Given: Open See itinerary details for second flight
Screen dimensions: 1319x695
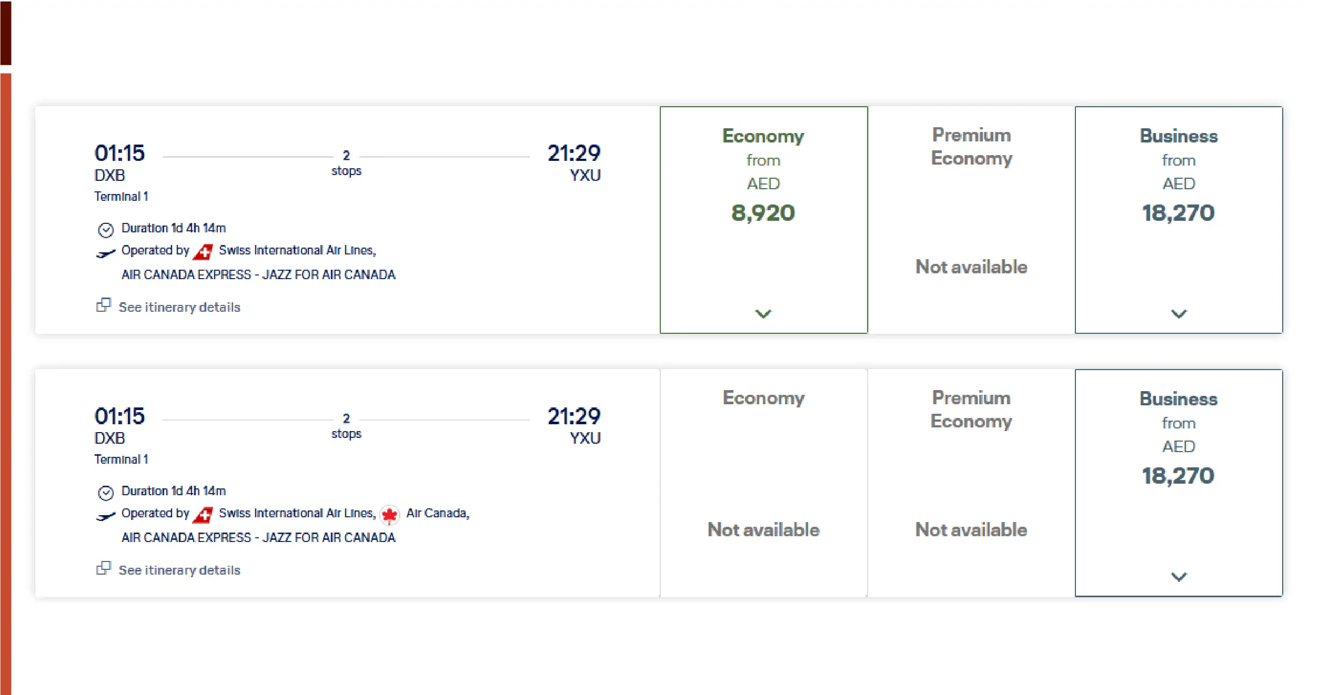Looking at the screenshot, I should pos(179,570).
